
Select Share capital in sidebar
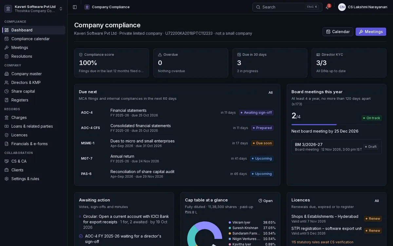(x=34, y=91)
